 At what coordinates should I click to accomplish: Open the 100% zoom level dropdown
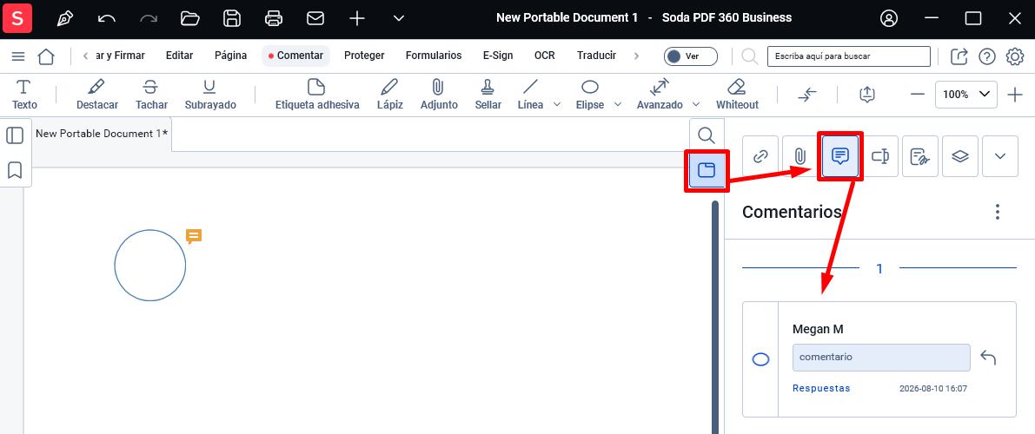pyautogui.click(x=965, y=95)
